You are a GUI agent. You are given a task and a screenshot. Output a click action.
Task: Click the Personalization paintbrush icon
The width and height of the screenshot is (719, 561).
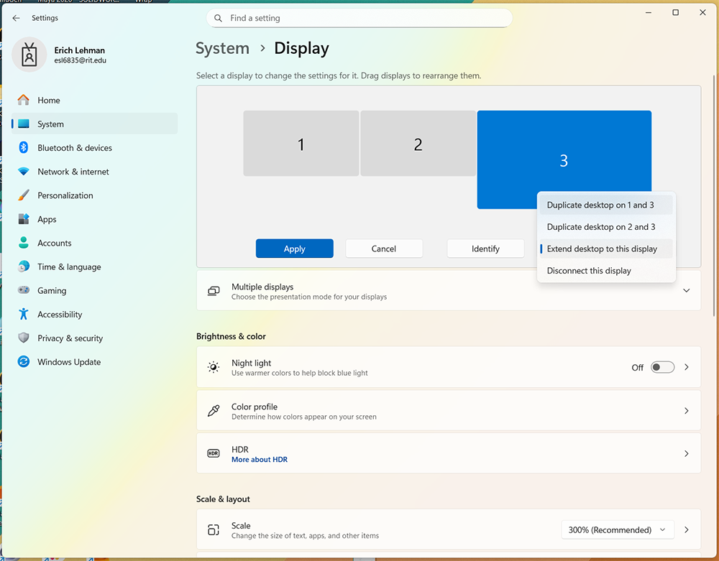click(x=24, y=195)
